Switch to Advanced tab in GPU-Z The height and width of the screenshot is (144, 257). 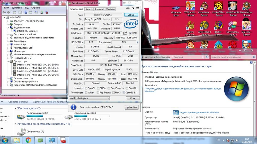99,9
